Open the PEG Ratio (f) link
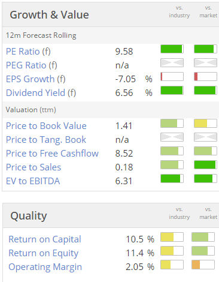This screenshot has width=219, height=282. (x=32, y=65)
